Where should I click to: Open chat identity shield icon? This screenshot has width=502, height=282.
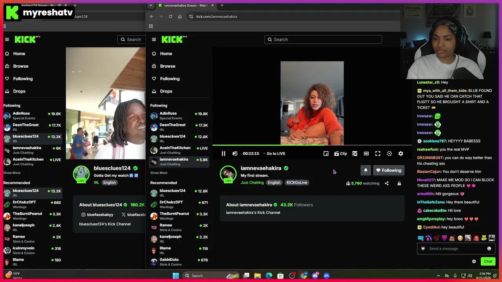[423, 249]
